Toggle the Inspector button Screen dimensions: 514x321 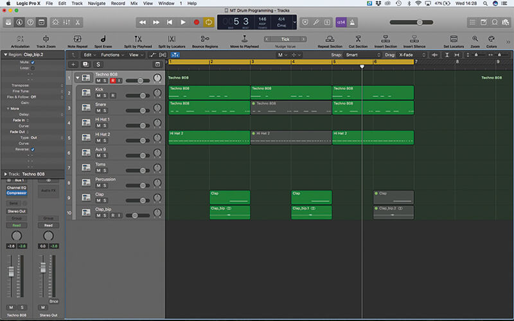[19, 22]
